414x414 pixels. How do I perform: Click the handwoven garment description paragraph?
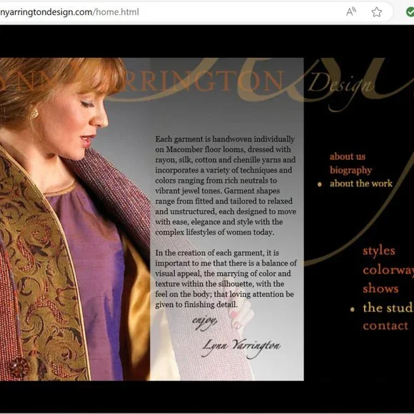coord(226,186)
